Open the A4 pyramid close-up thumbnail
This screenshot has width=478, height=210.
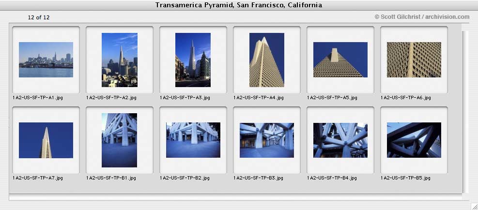tap(267, 60)
